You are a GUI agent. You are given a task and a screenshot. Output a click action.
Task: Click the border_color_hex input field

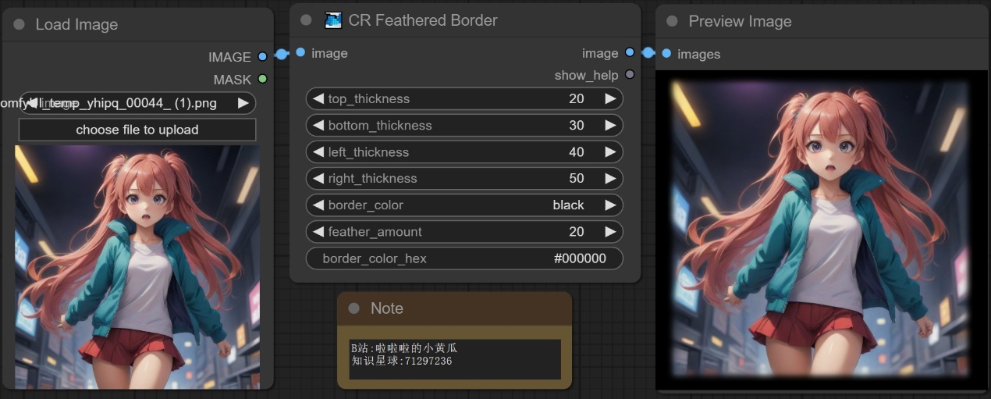(x=464, y=258)
